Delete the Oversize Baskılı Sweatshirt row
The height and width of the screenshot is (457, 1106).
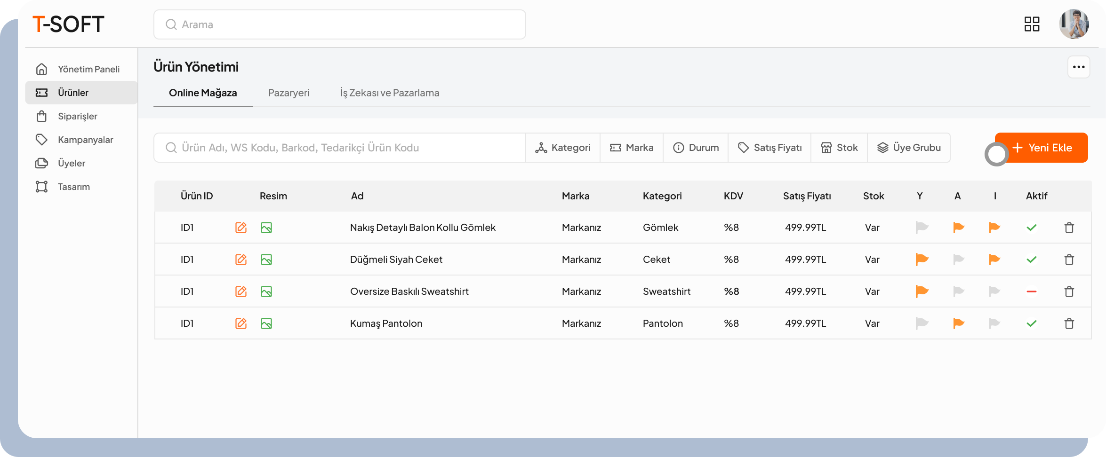[1069, 292]
